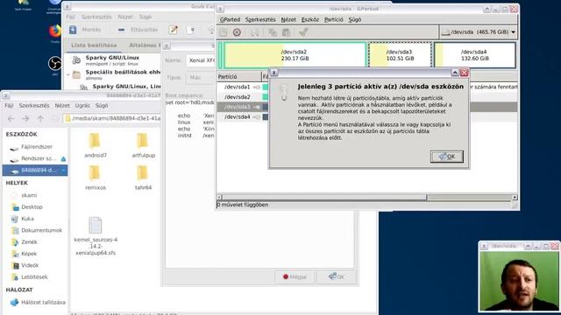Click GParted apply operations checkmark icon

303,32
